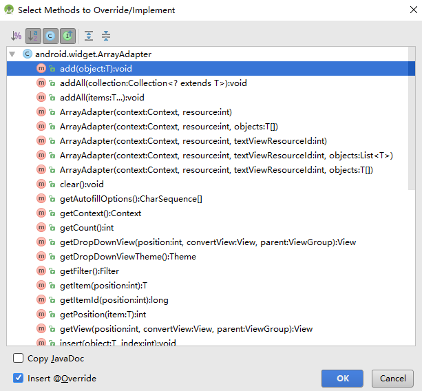
Task: Collapse the android.widget.ArrayAdapter tree node
Action: [x=12, y=54]
